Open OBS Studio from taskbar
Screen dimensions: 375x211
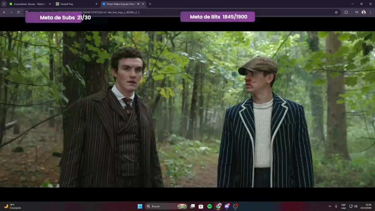[235, 206]
